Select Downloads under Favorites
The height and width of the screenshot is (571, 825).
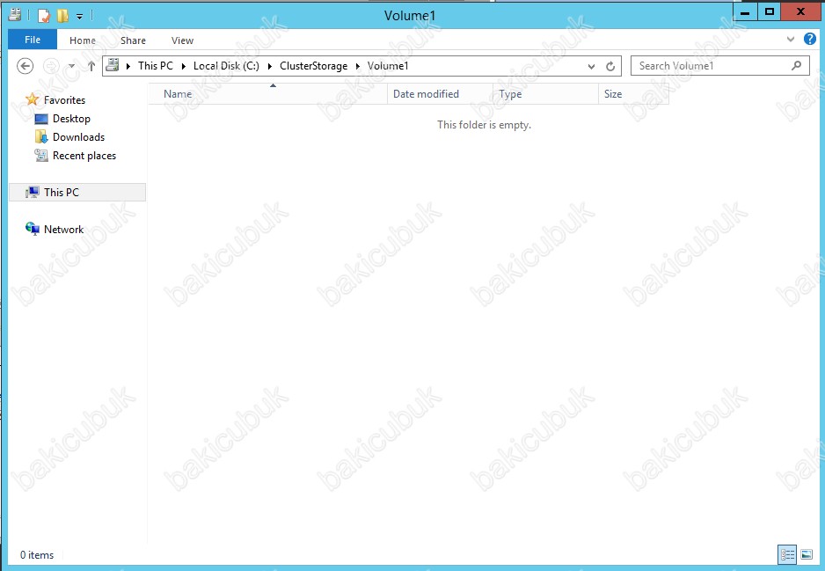point(78,137)
